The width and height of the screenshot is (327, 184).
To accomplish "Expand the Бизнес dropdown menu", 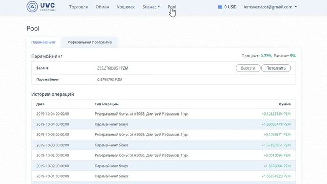I will [151, 7].
